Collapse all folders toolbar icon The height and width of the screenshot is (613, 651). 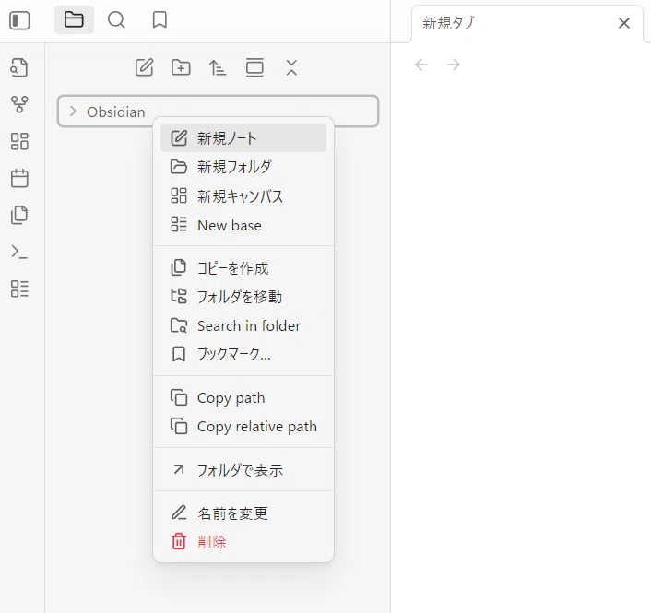click(291, 67)
